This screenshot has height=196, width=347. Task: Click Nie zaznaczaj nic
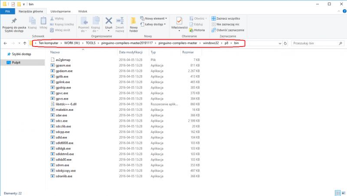point(226,24)
